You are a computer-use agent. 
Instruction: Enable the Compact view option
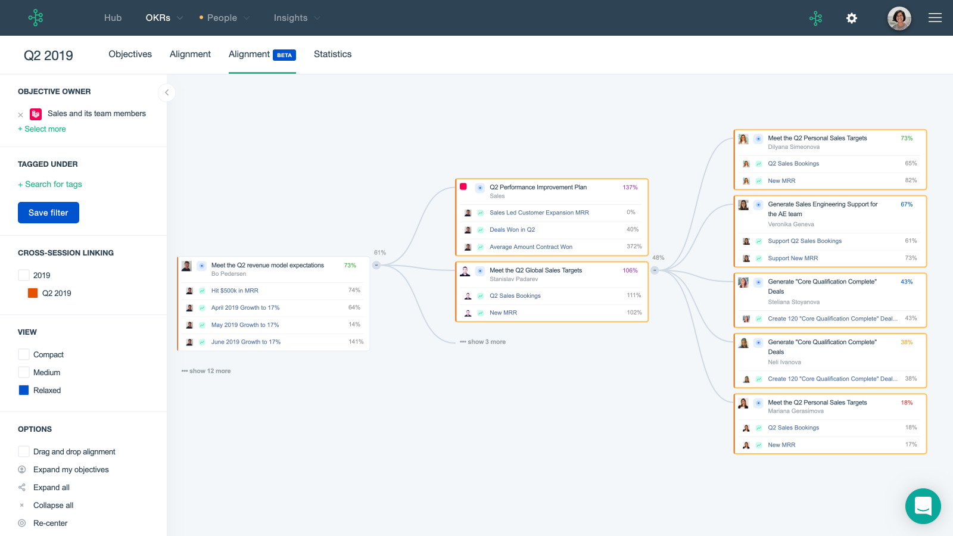tap(24, 354)
